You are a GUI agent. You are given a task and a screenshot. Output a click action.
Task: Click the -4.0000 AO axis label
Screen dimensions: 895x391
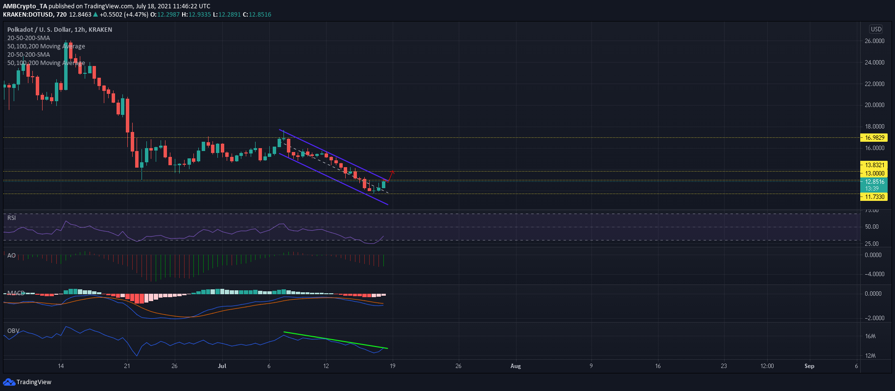[874, 274]
